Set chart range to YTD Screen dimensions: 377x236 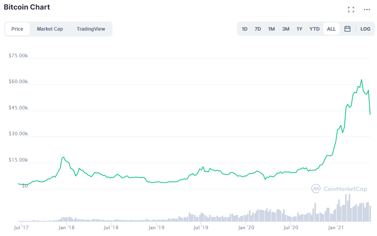pos(315,29)
